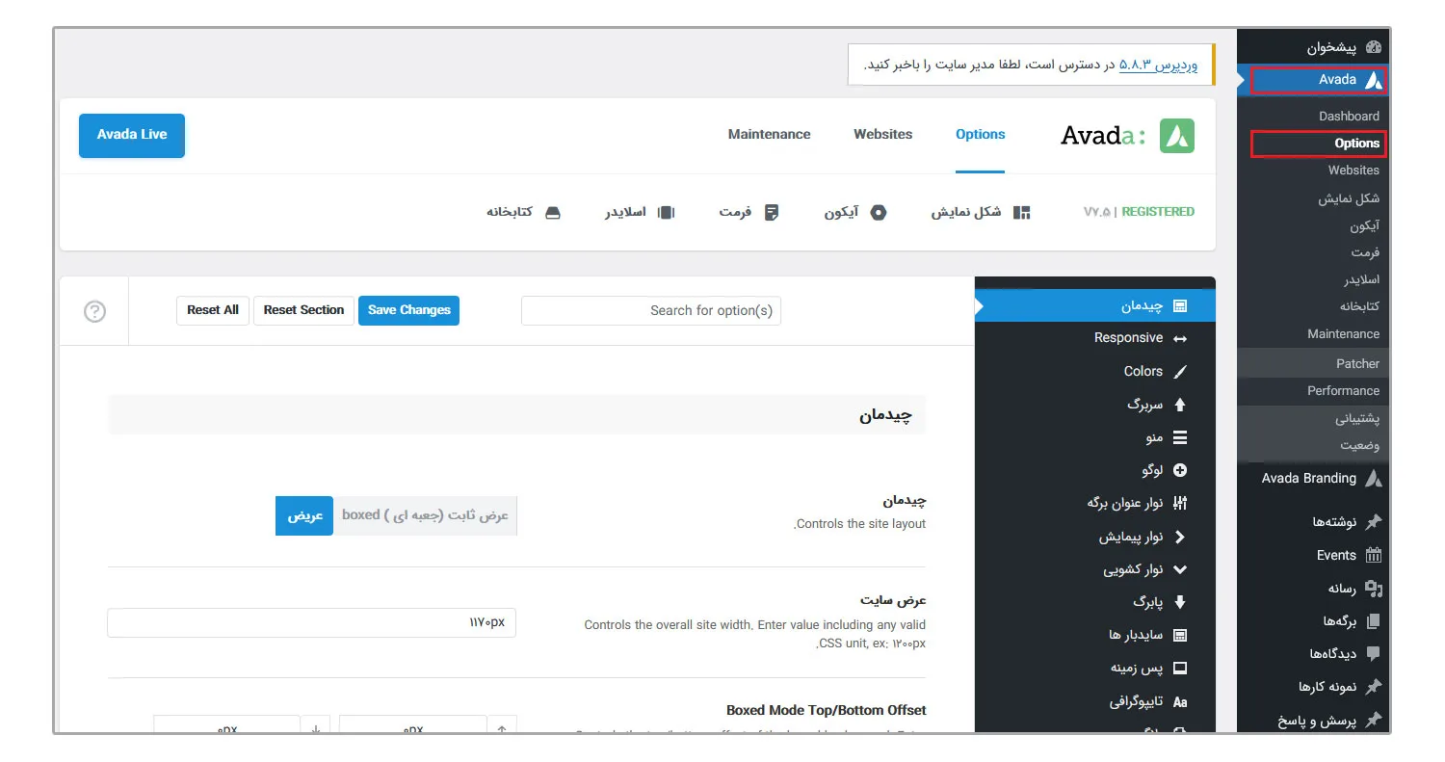Click the pages icon beside برگه‌ها
Screen dimensions: 1445x762
(x=1374, y=621)
